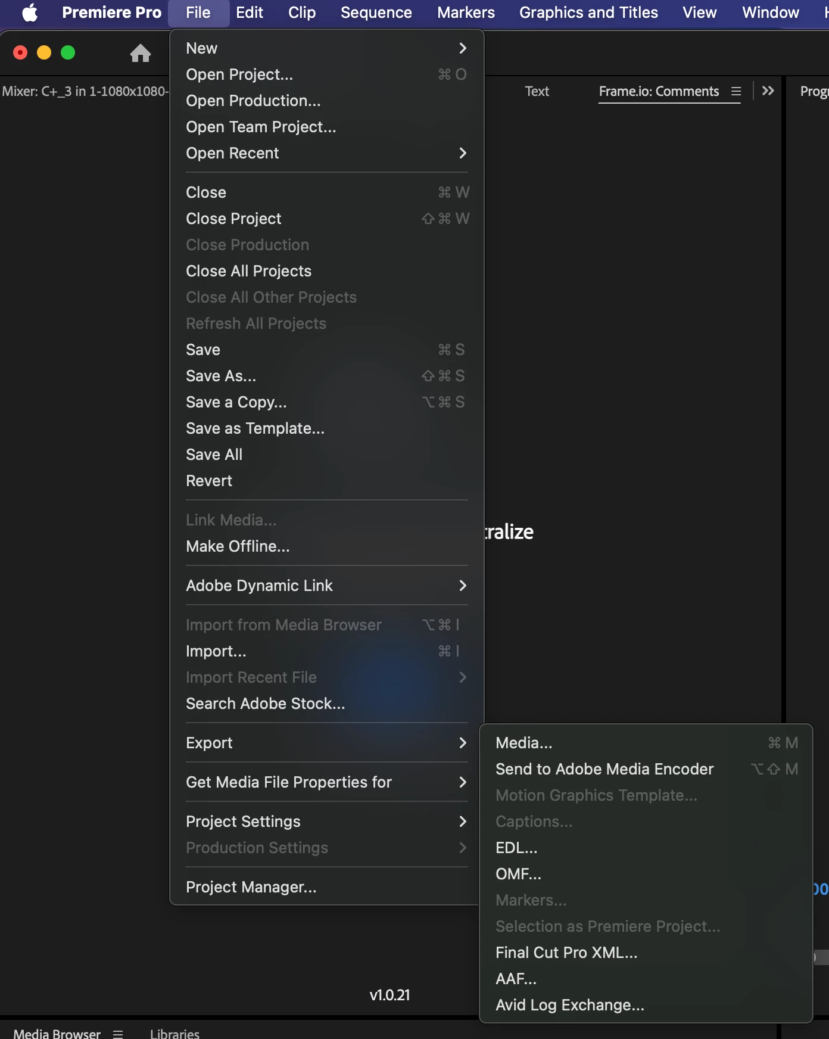
Task: Choose Make Offline...
Action: 326,546
